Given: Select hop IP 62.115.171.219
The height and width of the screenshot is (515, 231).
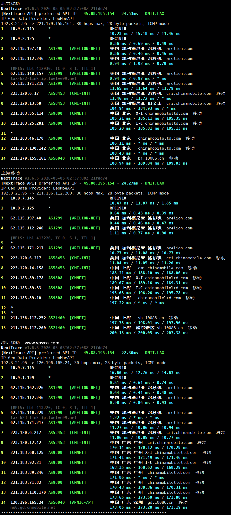Looking at the screenshot, I should pos(27,83).
